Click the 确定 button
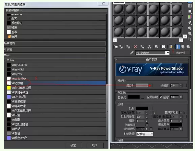The width and height of the screenshot is (195, 151). (73, 145)
